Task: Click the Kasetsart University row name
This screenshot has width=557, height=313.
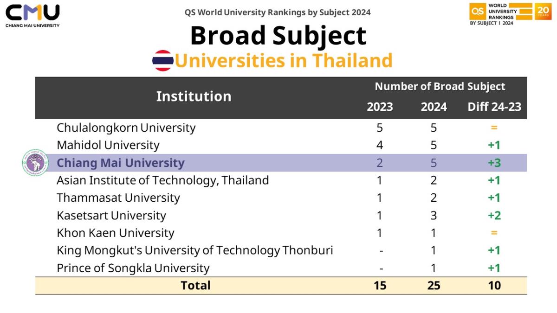Action: 111,216
